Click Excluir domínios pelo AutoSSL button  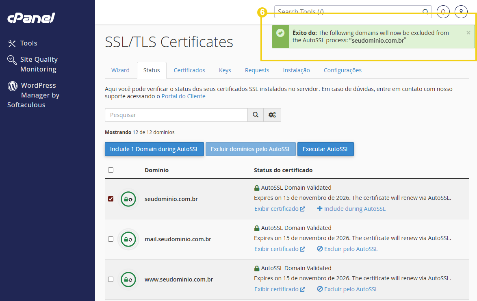251,149
